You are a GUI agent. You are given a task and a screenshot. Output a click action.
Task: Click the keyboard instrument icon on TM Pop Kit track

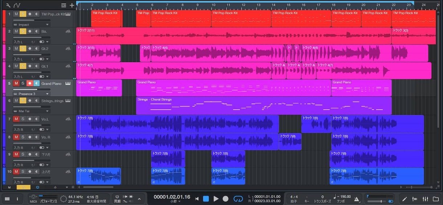point(68,14)
